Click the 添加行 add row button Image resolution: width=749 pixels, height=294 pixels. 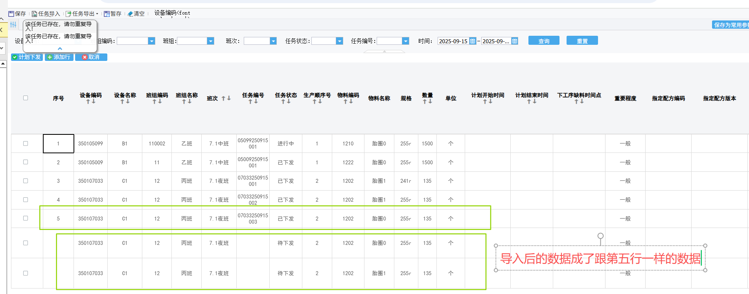pos(59,57)
